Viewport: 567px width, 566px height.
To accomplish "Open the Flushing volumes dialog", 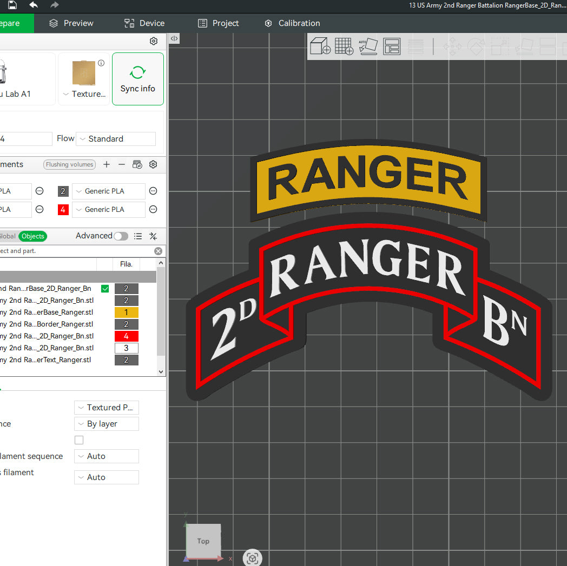I will 69,164.
